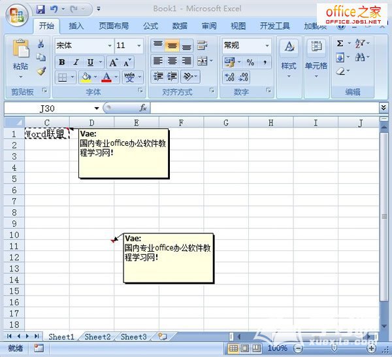Apply the red font color A

pyautogui.click(x=106, y=77)
